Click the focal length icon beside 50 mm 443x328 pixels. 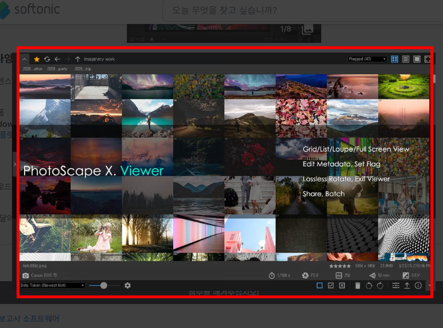tap(372, 275)
